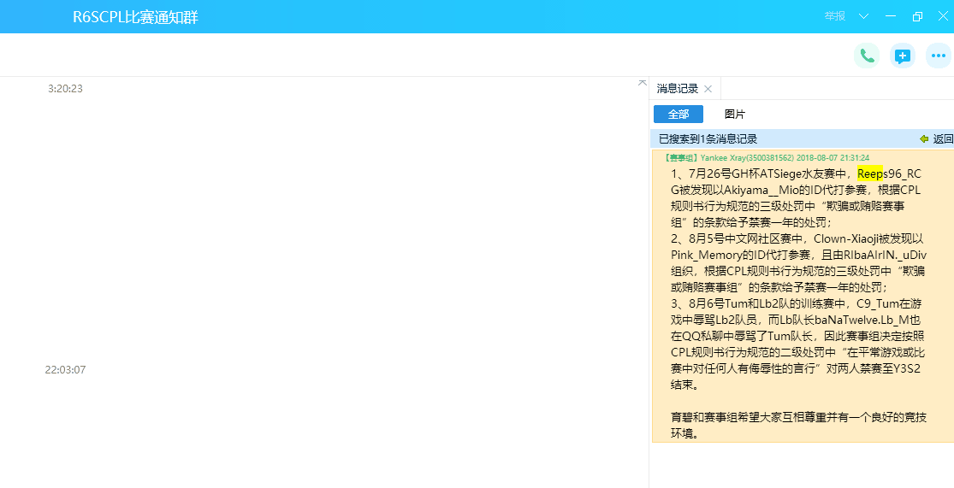Restore down the chat window

917,16
